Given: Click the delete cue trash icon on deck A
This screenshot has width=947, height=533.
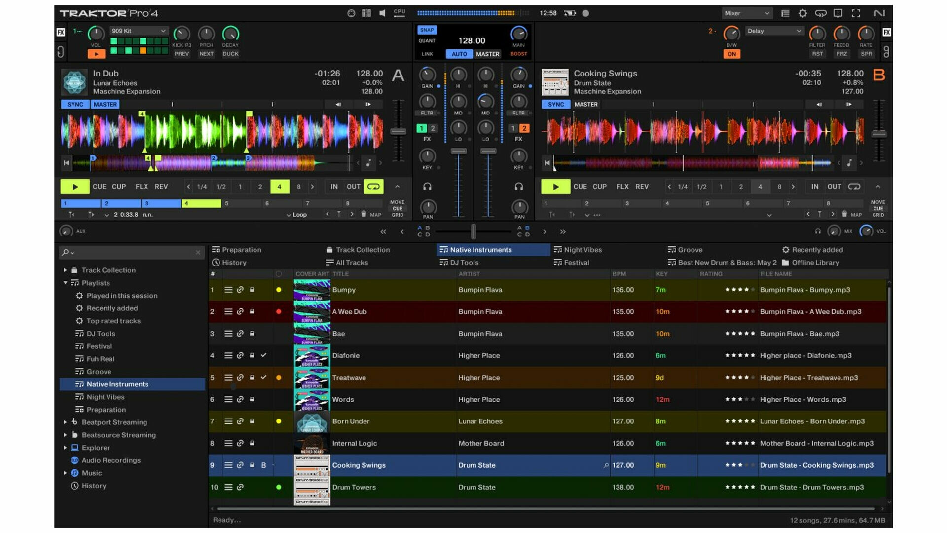Looking at the screenshot, I should click(364, 214).
